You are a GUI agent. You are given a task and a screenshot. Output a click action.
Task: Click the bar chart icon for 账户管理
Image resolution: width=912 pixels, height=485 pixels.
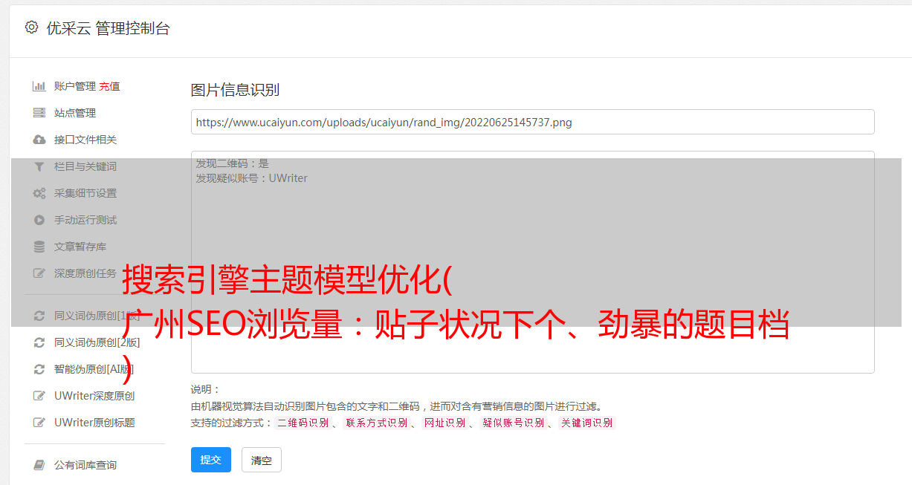(x=39, y=86)
